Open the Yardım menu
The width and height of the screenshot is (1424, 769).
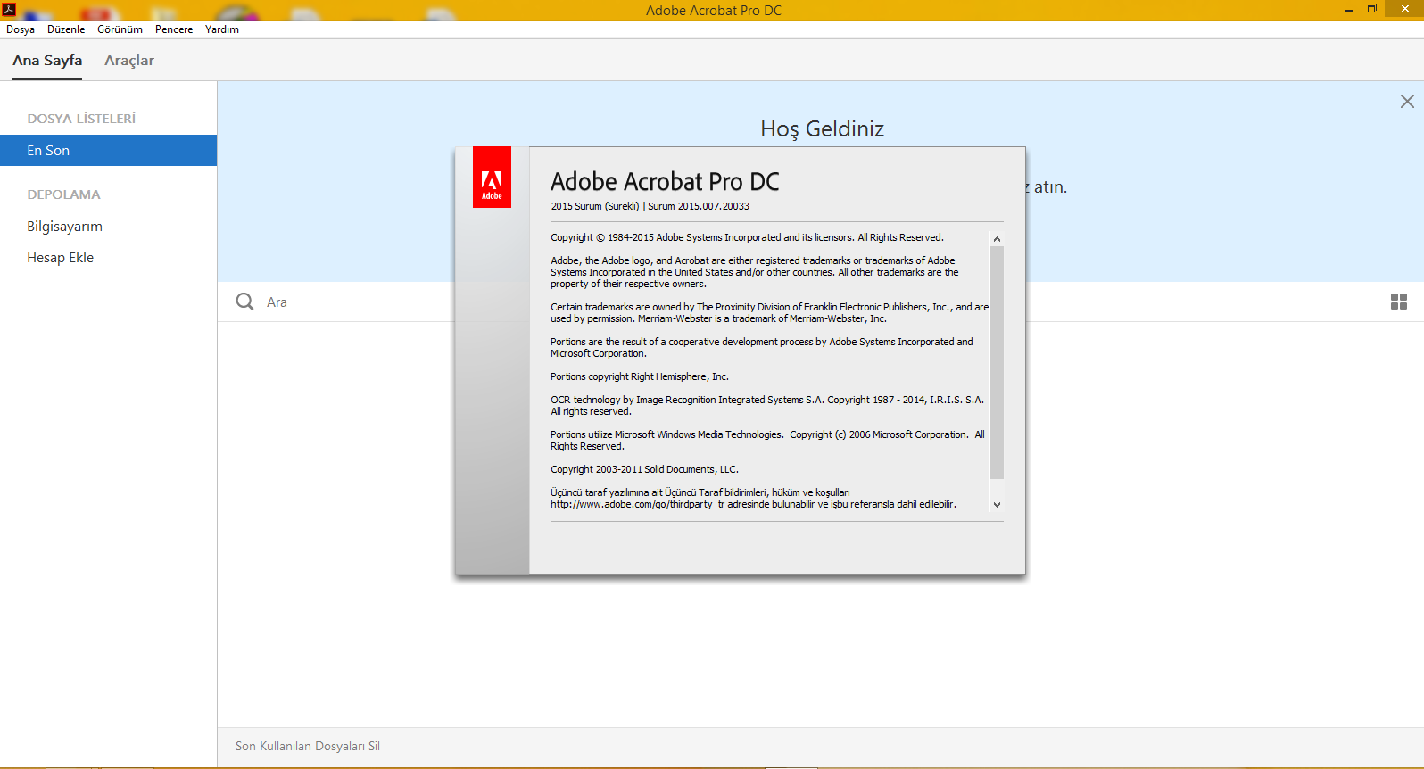(222, 29)
